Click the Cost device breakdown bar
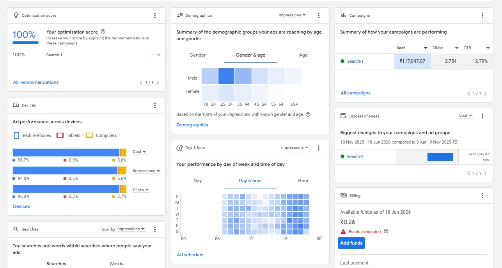Image resolution: width=502 pixels, height=268 pixels. pyautogui.click(x=69, y=153)
